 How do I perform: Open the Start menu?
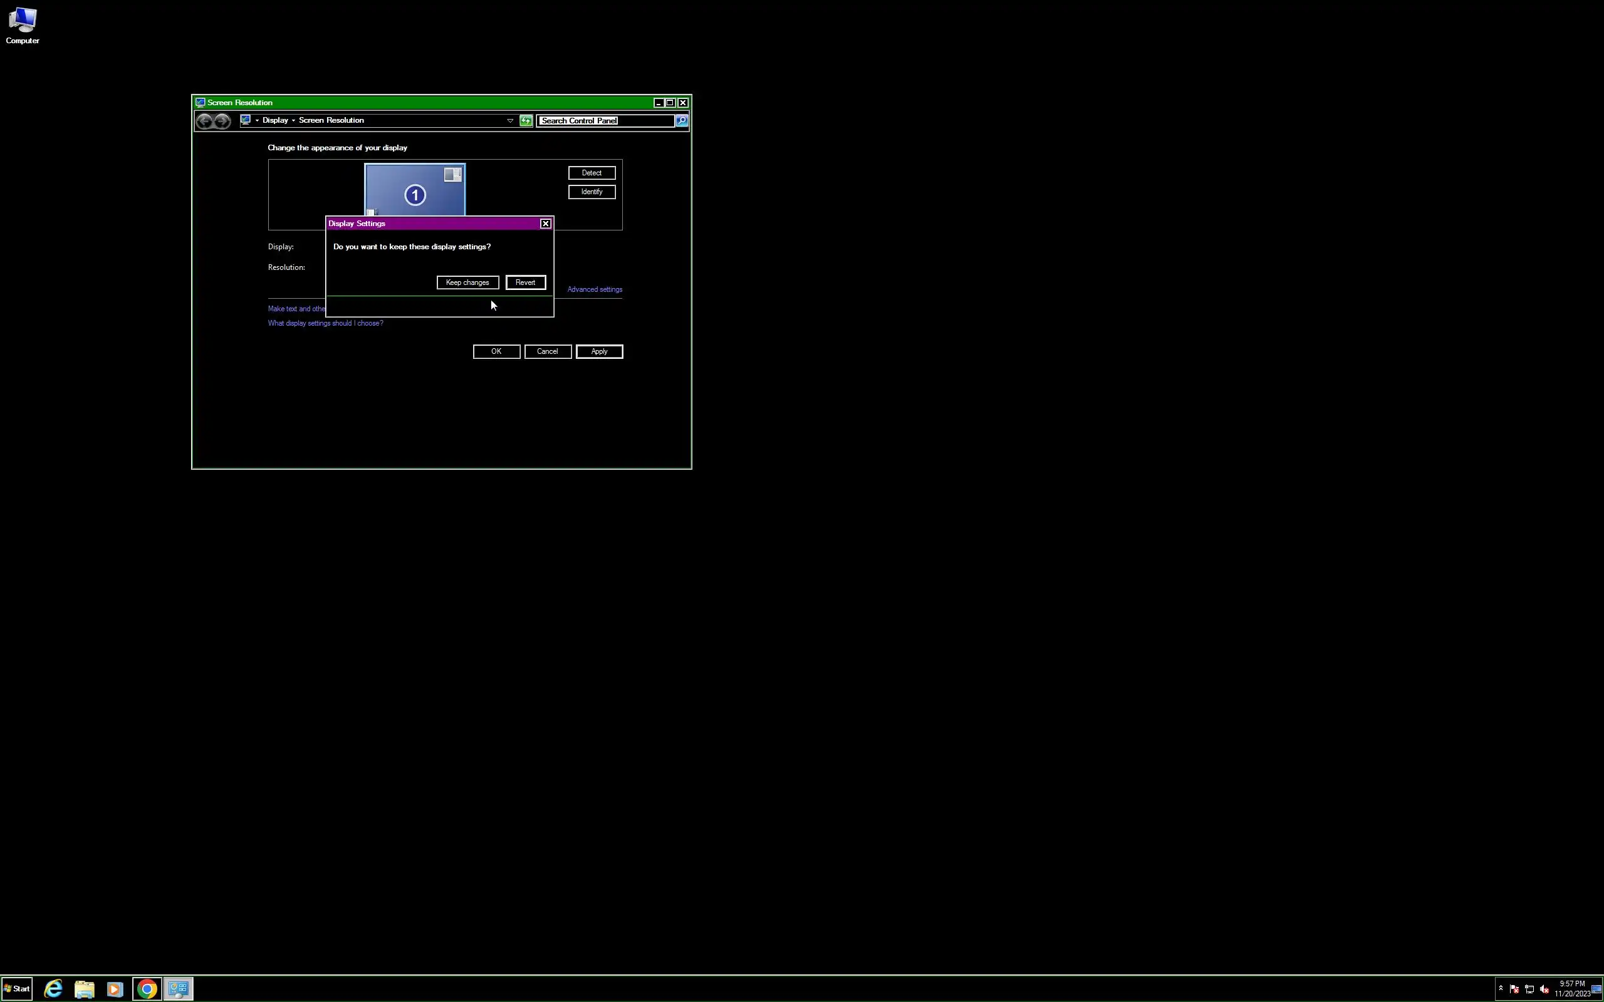18,989
